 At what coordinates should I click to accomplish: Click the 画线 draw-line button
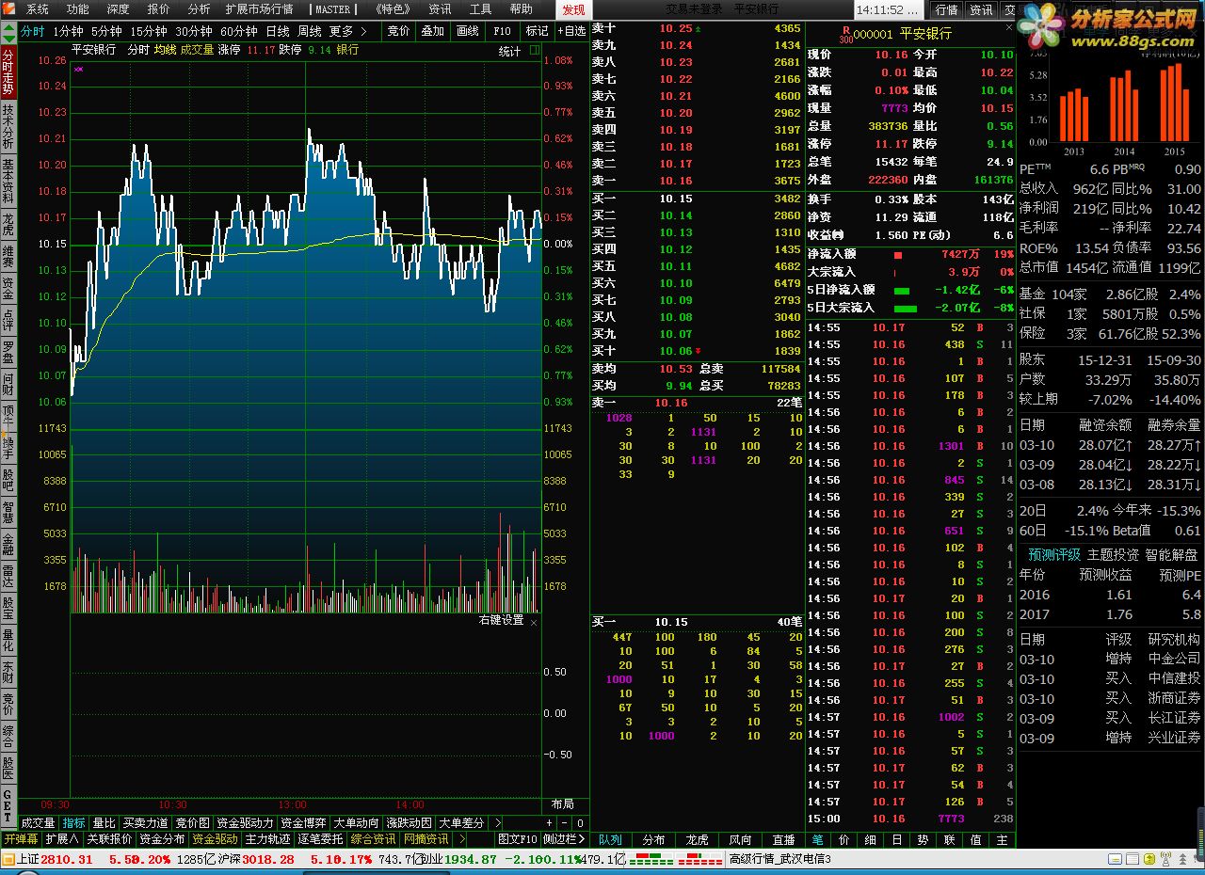(468, 31)
